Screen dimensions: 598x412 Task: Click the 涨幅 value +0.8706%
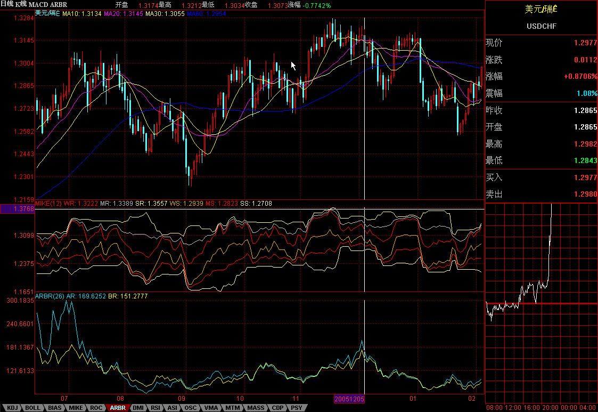tap(581, 76)
